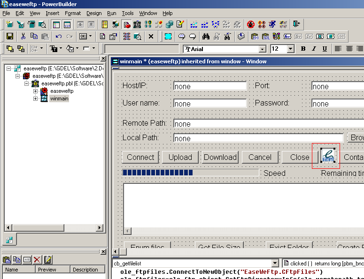This screenshot has height=279, width=364.
Task: Click the Paste Global Variable Gv icon
Action: (x=287, y=37)
